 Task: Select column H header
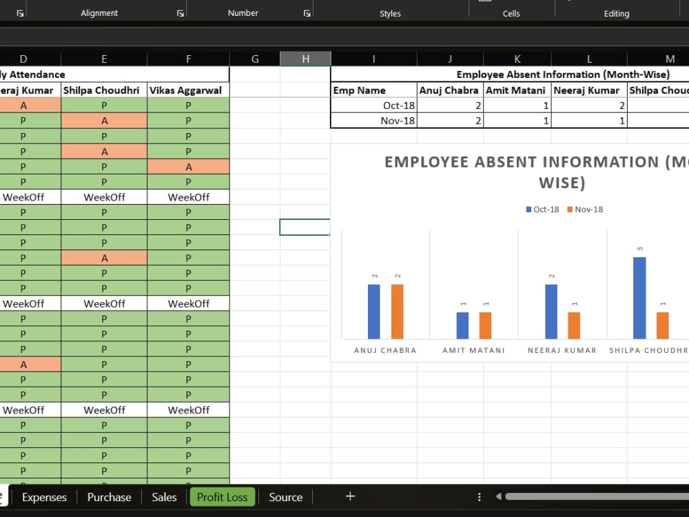(x=305, y=59)
